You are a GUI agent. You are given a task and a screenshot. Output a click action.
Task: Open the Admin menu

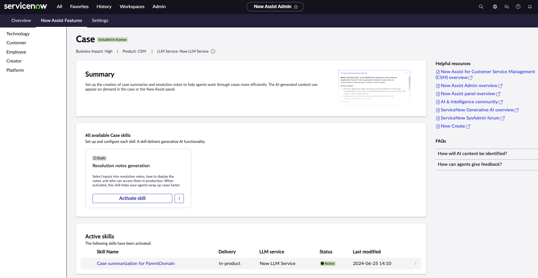[x=159, y=7]
